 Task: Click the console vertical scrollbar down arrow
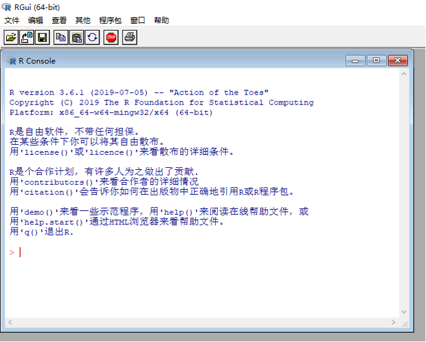[404, 312]
